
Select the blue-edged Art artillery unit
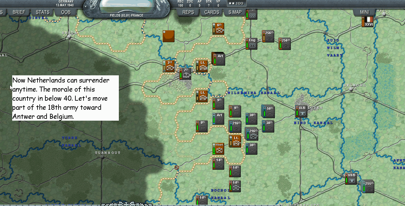coord(218,119)
